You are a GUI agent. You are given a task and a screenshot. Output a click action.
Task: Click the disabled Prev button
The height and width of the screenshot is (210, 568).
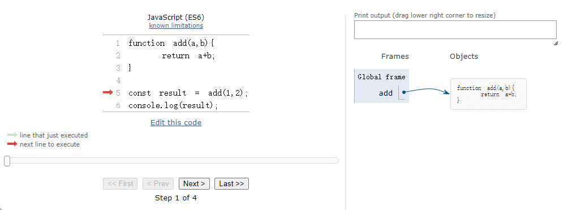click(x=158, y=183)
